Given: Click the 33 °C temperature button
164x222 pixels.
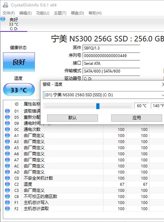Looking at the screenshot, I should pyautogui.click(x=19, y=89).
